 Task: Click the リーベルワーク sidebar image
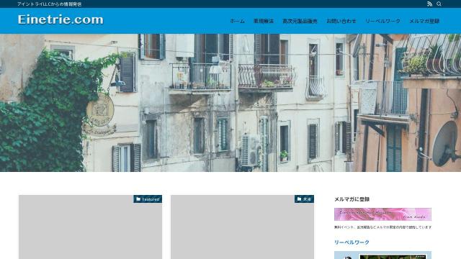pos(382,255)
